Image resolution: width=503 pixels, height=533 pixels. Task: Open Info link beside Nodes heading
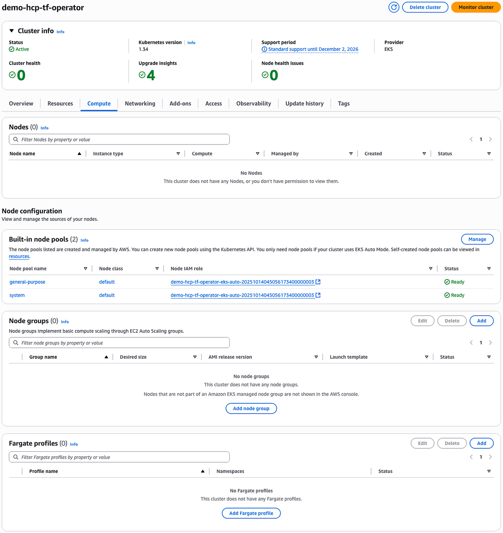click(45, 128)
